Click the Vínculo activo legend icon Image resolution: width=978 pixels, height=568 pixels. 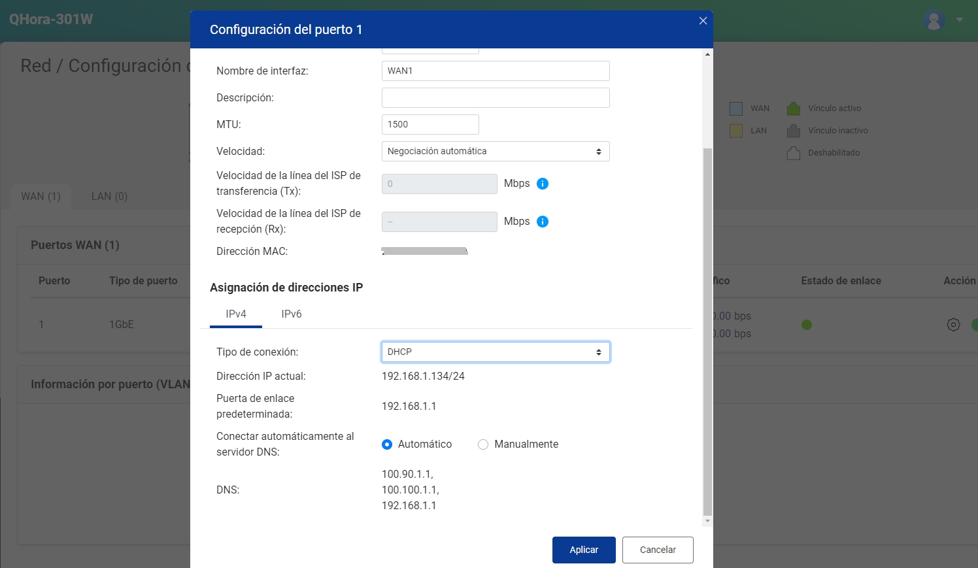point(794,109)
